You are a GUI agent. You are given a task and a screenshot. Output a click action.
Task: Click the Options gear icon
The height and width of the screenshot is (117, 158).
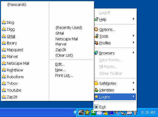96,29
